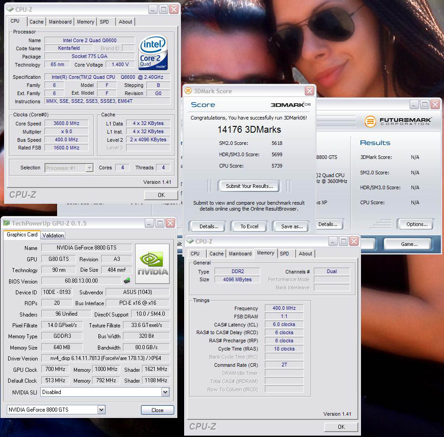Open the Processor #1 selection dropdown

[x=89, y=168]
